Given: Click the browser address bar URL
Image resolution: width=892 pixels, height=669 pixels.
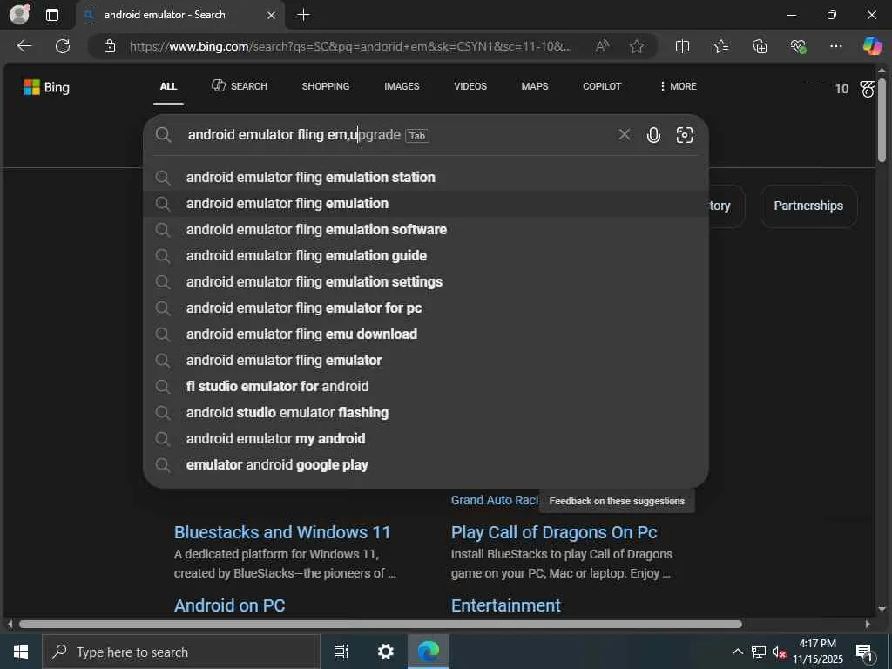Looking at the screenshot, I should click(351, 46).
